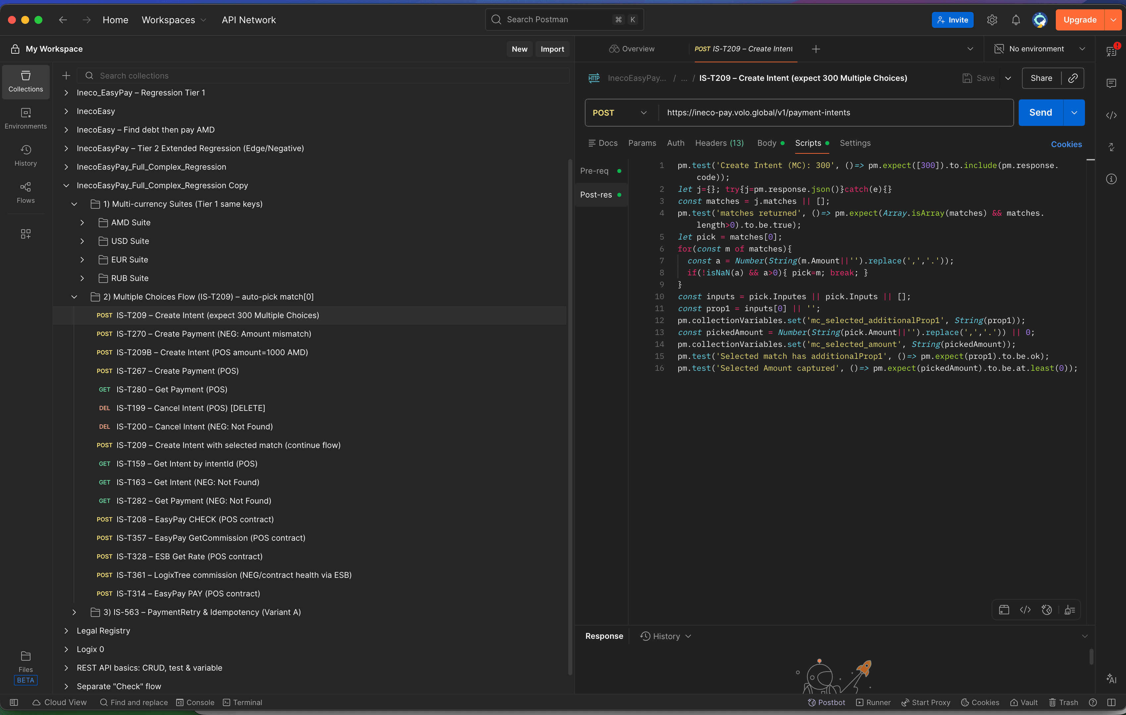
Task: Open the comments icon in right sidebar
Action: pos(1111,83)
